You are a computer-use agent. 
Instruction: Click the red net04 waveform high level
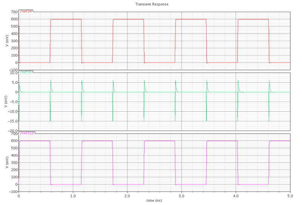click(x=66, y=19)
